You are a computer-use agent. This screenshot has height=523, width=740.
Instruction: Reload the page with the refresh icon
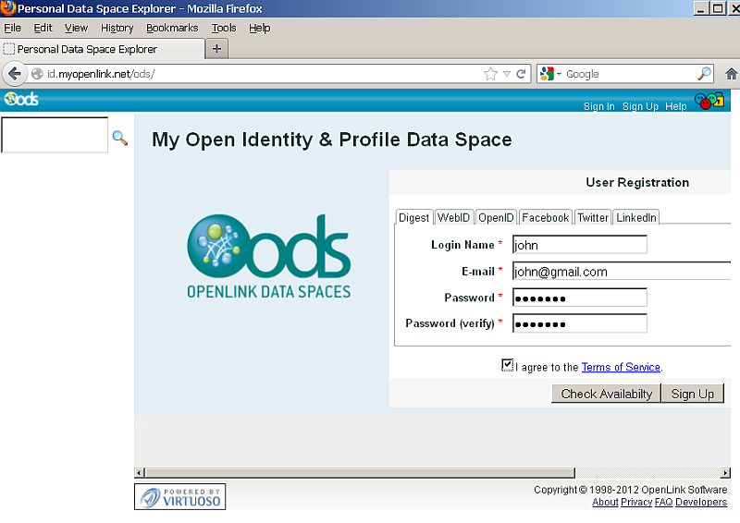pyautogui.click(x=522, y=74)
